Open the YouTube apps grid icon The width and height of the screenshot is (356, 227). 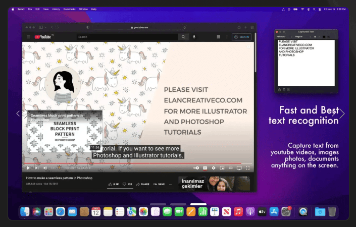[219, 37]
